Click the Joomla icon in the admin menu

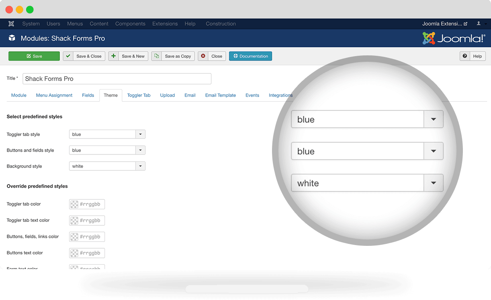(x=11, y=24)
